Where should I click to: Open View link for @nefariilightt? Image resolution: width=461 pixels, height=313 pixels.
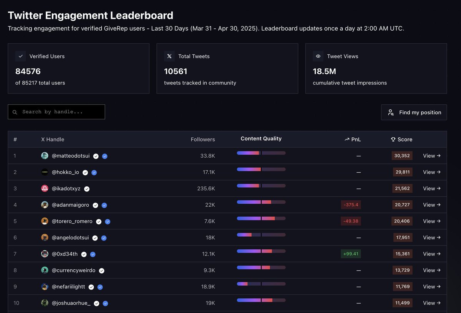tap(431, 287)
